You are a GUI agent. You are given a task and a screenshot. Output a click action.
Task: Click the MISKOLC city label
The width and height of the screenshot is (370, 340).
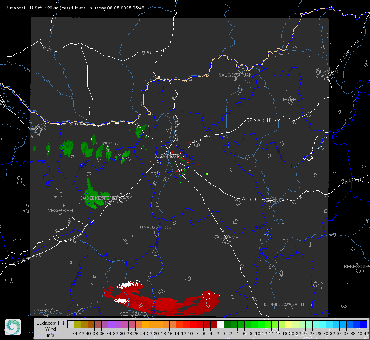[328, 71]
